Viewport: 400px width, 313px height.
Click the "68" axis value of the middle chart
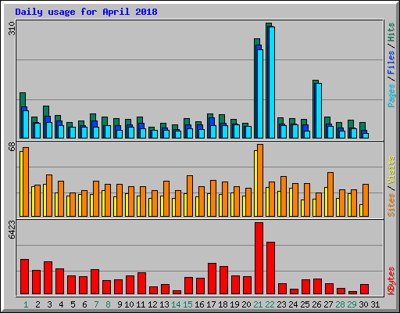(x=12, y=146)
